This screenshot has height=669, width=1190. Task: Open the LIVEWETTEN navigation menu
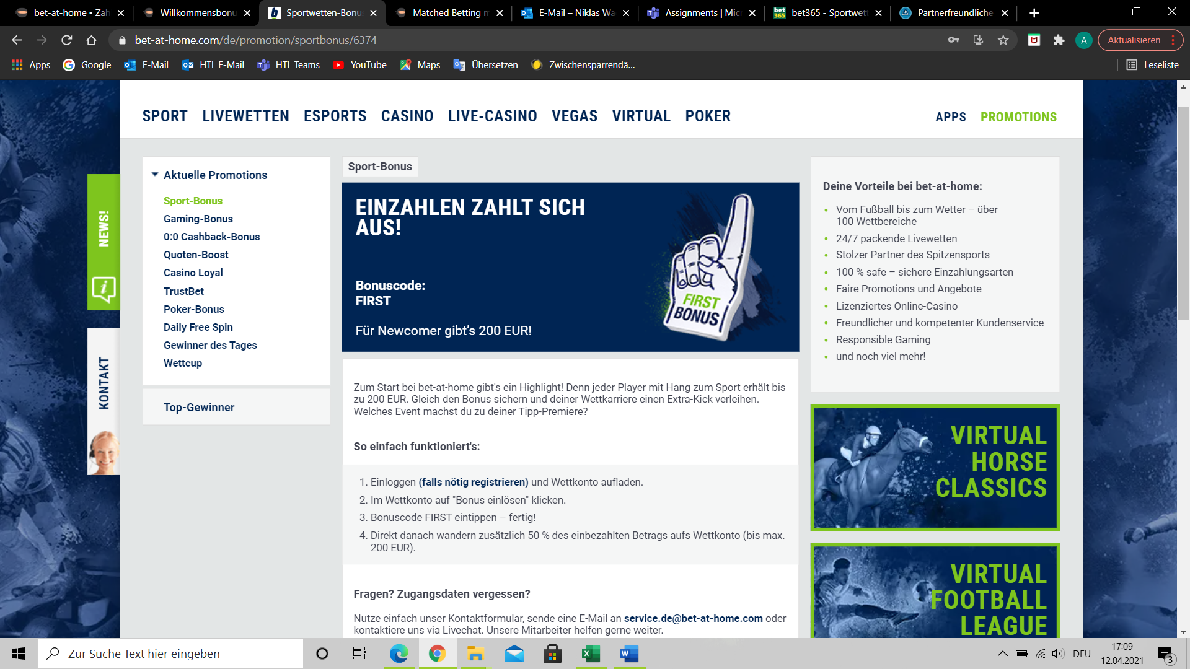point(245,116)
